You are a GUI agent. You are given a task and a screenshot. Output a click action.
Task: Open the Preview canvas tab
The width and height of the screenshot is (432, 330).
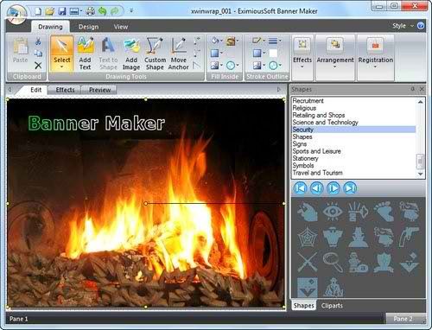point(99,90)
